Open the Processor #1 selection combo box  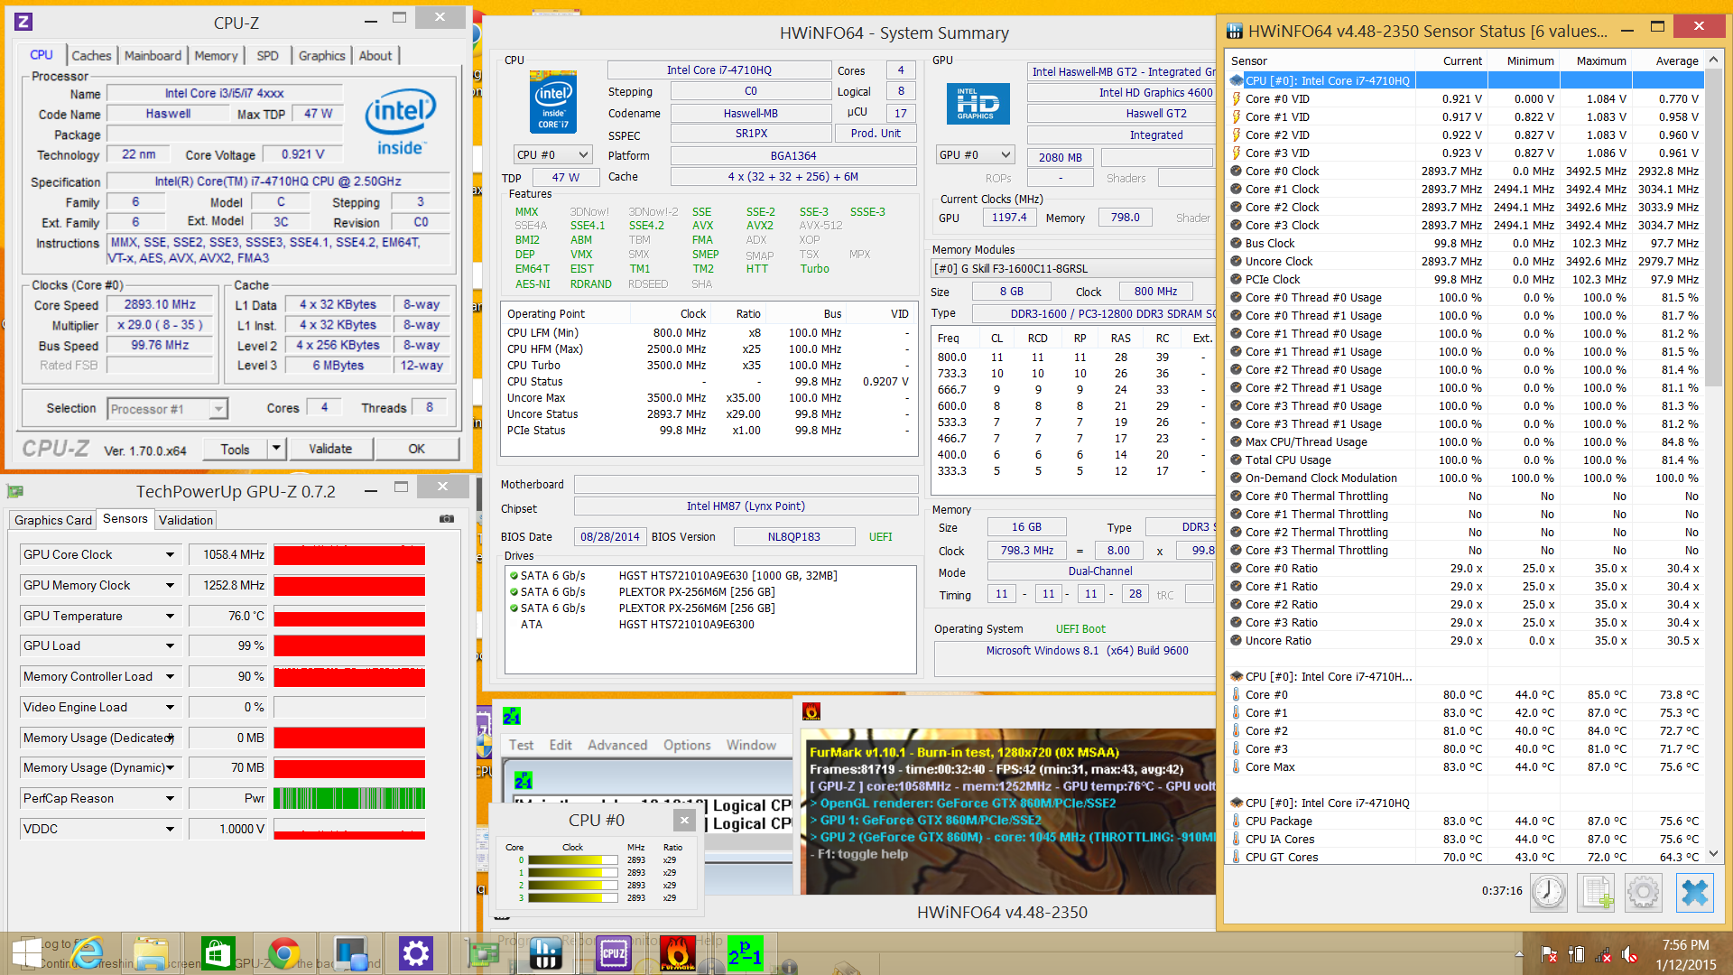click(166, 409)
